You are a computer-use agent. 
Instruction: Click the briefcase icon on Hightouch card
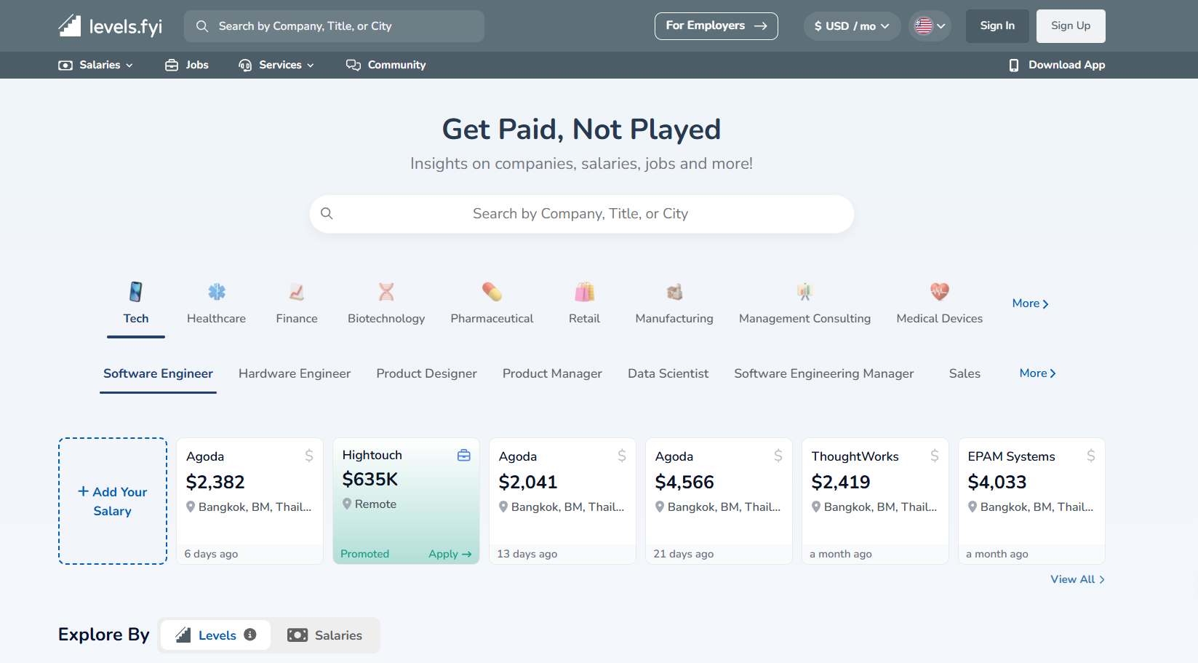[x=464, y=455]
